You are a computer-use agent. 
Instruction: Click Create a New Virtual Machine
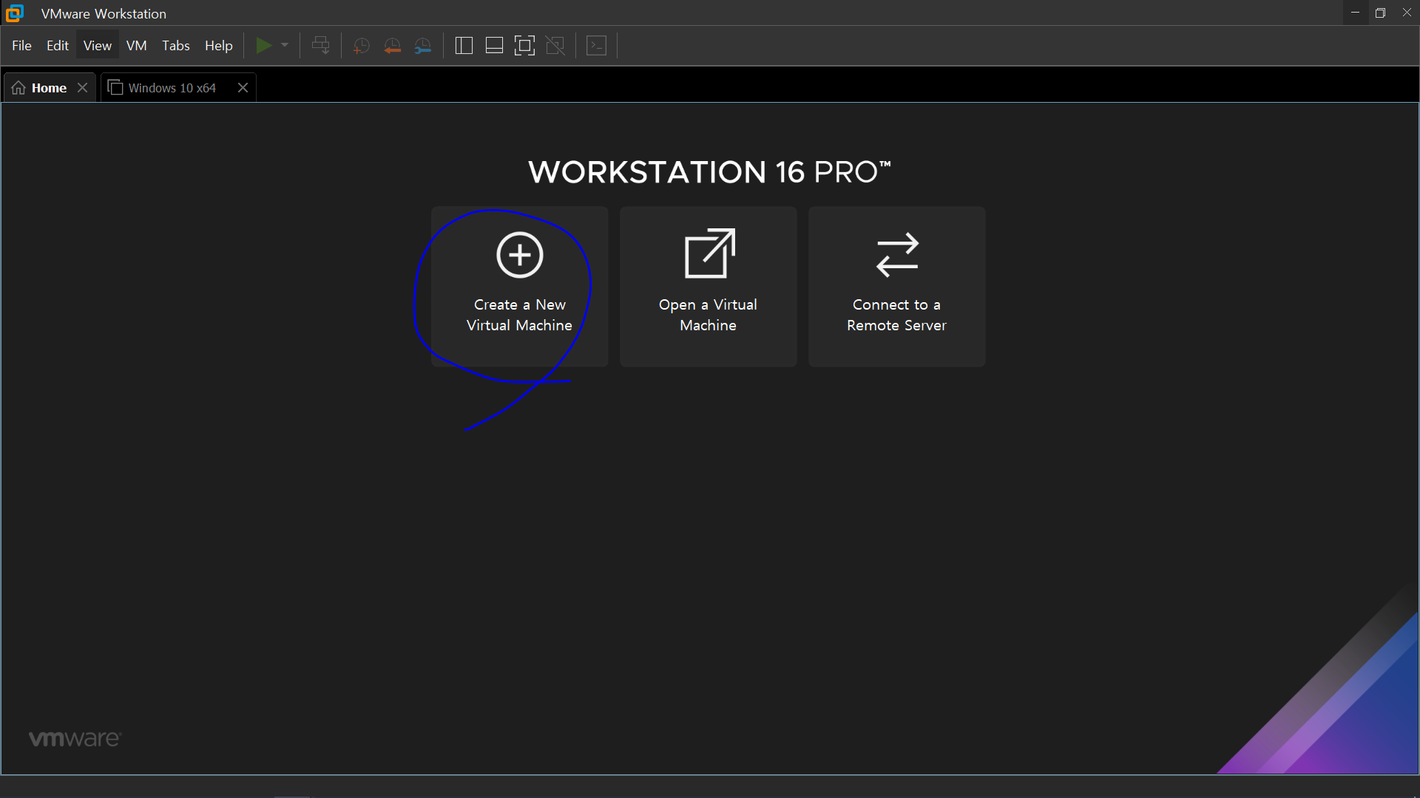tap(519, 287)
